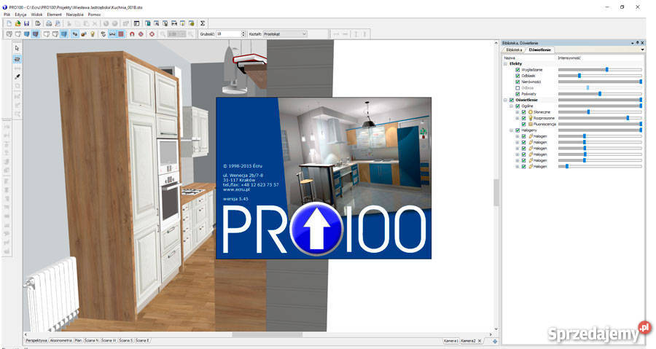Viewport: 656px width, 349px height.
Task: Select the Kamera1 tab
Action: pos(451,341)
